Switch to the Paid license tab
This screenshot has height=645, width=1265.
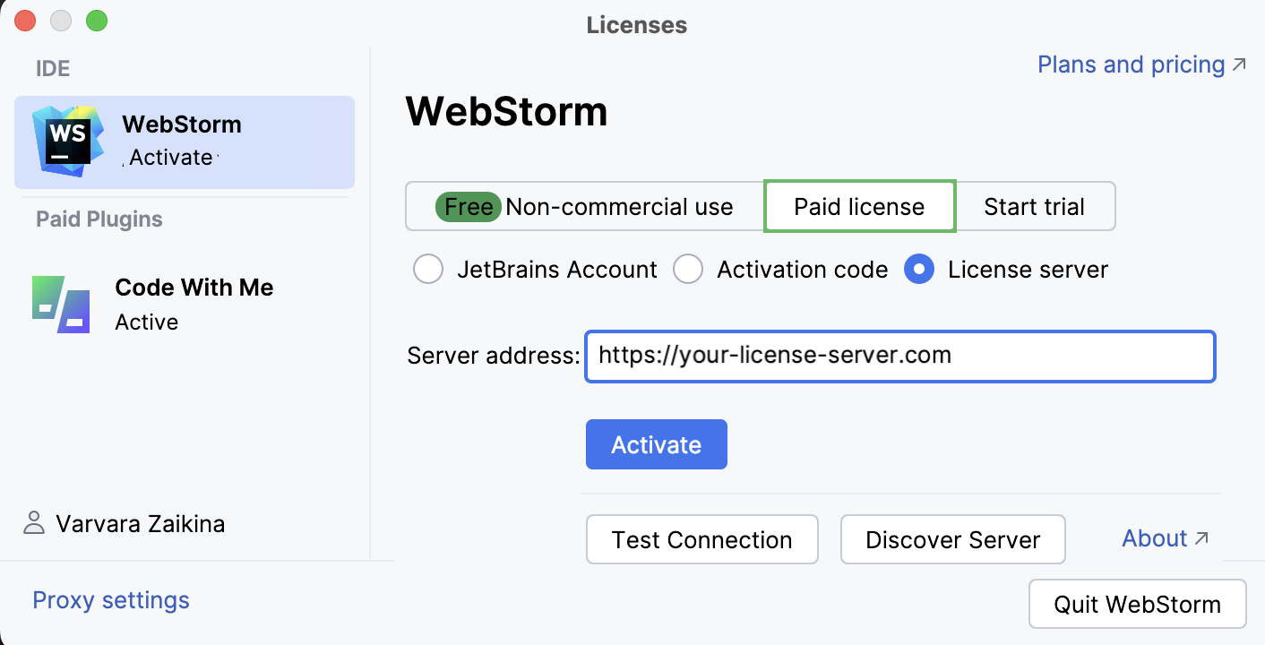click(x=859, y=206)
